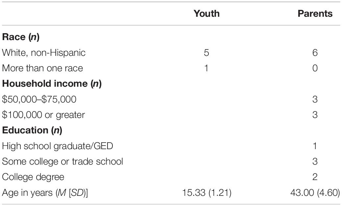Image resolution: width=342 pixels, height=206 pixels.
Task: Click the Parents column header
Action: pos(315,13)
